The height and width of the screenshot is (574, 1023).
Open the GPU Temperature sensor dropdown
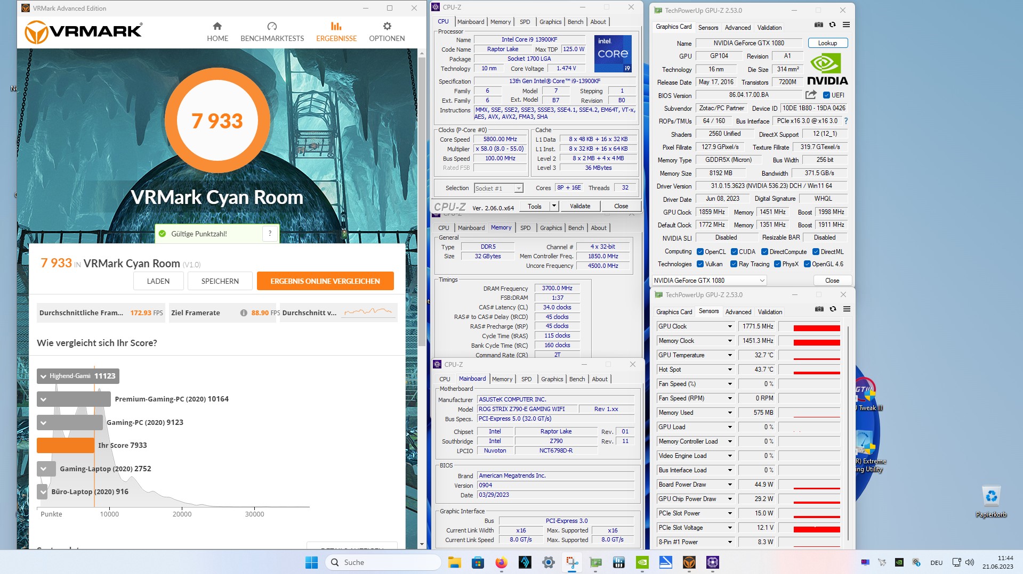pos(730,355)
